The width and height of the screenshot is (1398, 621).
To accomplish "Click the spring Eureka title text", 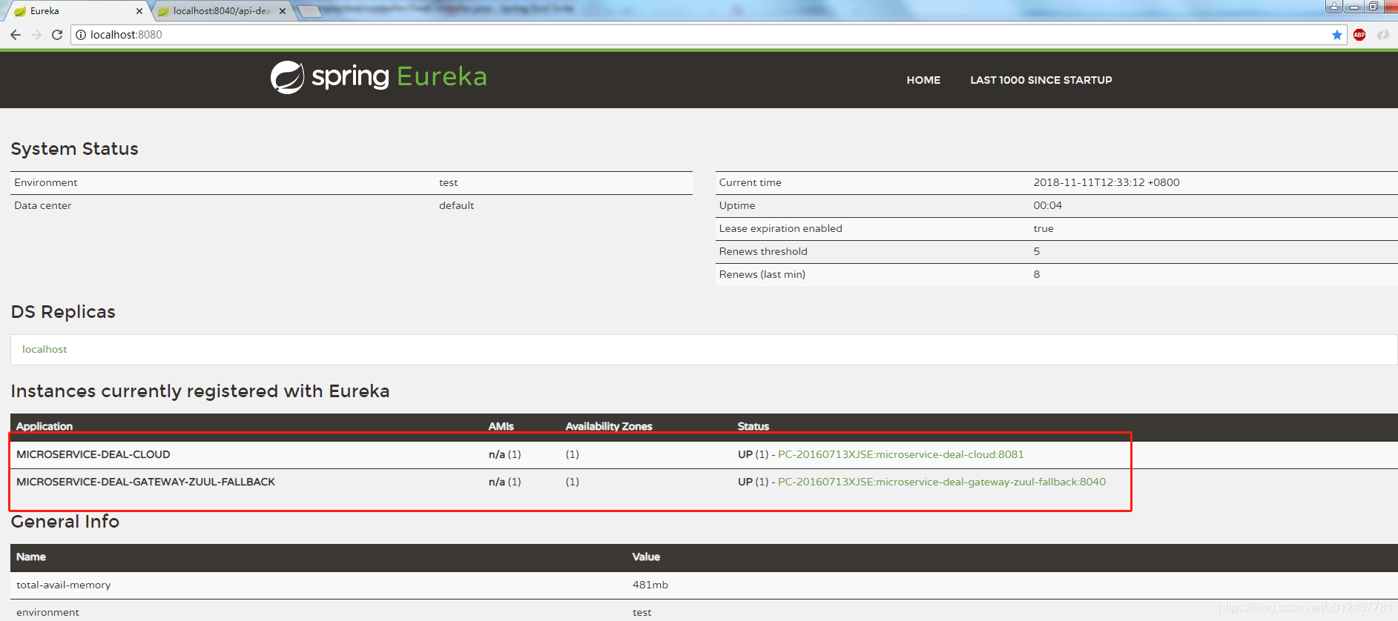I will tap(399, 77).
